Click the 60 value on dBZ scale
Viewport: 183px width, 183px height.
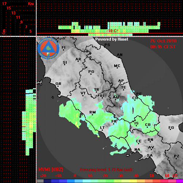click(x=167, y=176)
